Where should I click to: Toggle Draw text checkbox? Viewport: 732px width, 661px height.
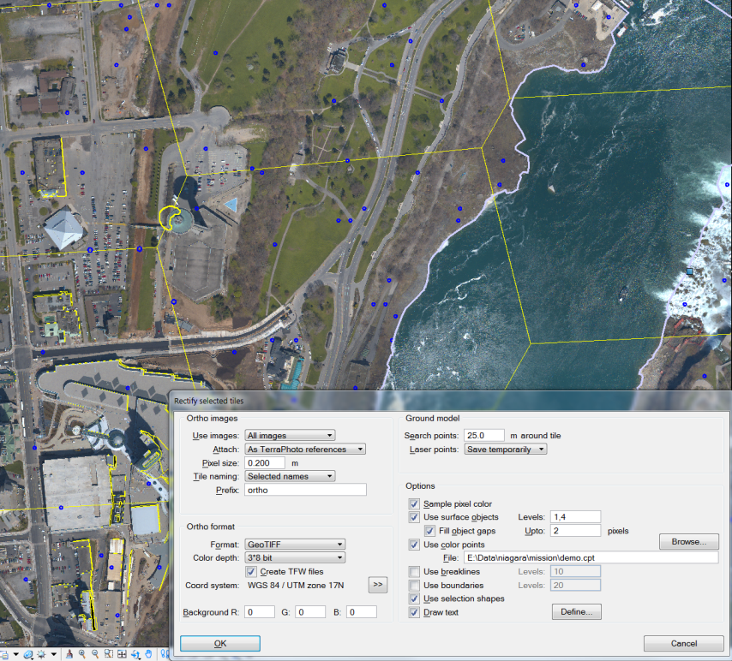pyautogui.click(x=414, y=612)
